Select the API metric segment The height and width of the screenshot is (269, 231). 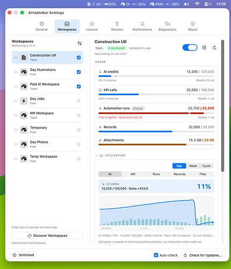pyautogui.click(x=133, y=174)
